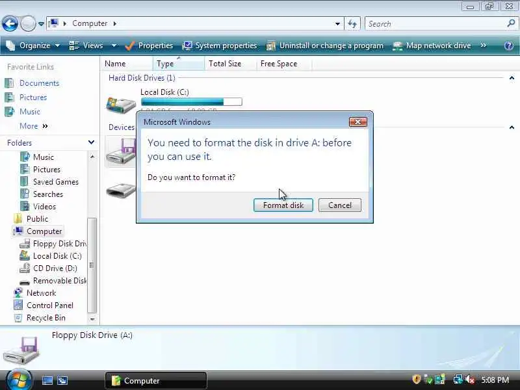Viewport: 520px width, 390px height.
Task: Click the Refresh button beside address bar
Action: click(x=352, y=24)
